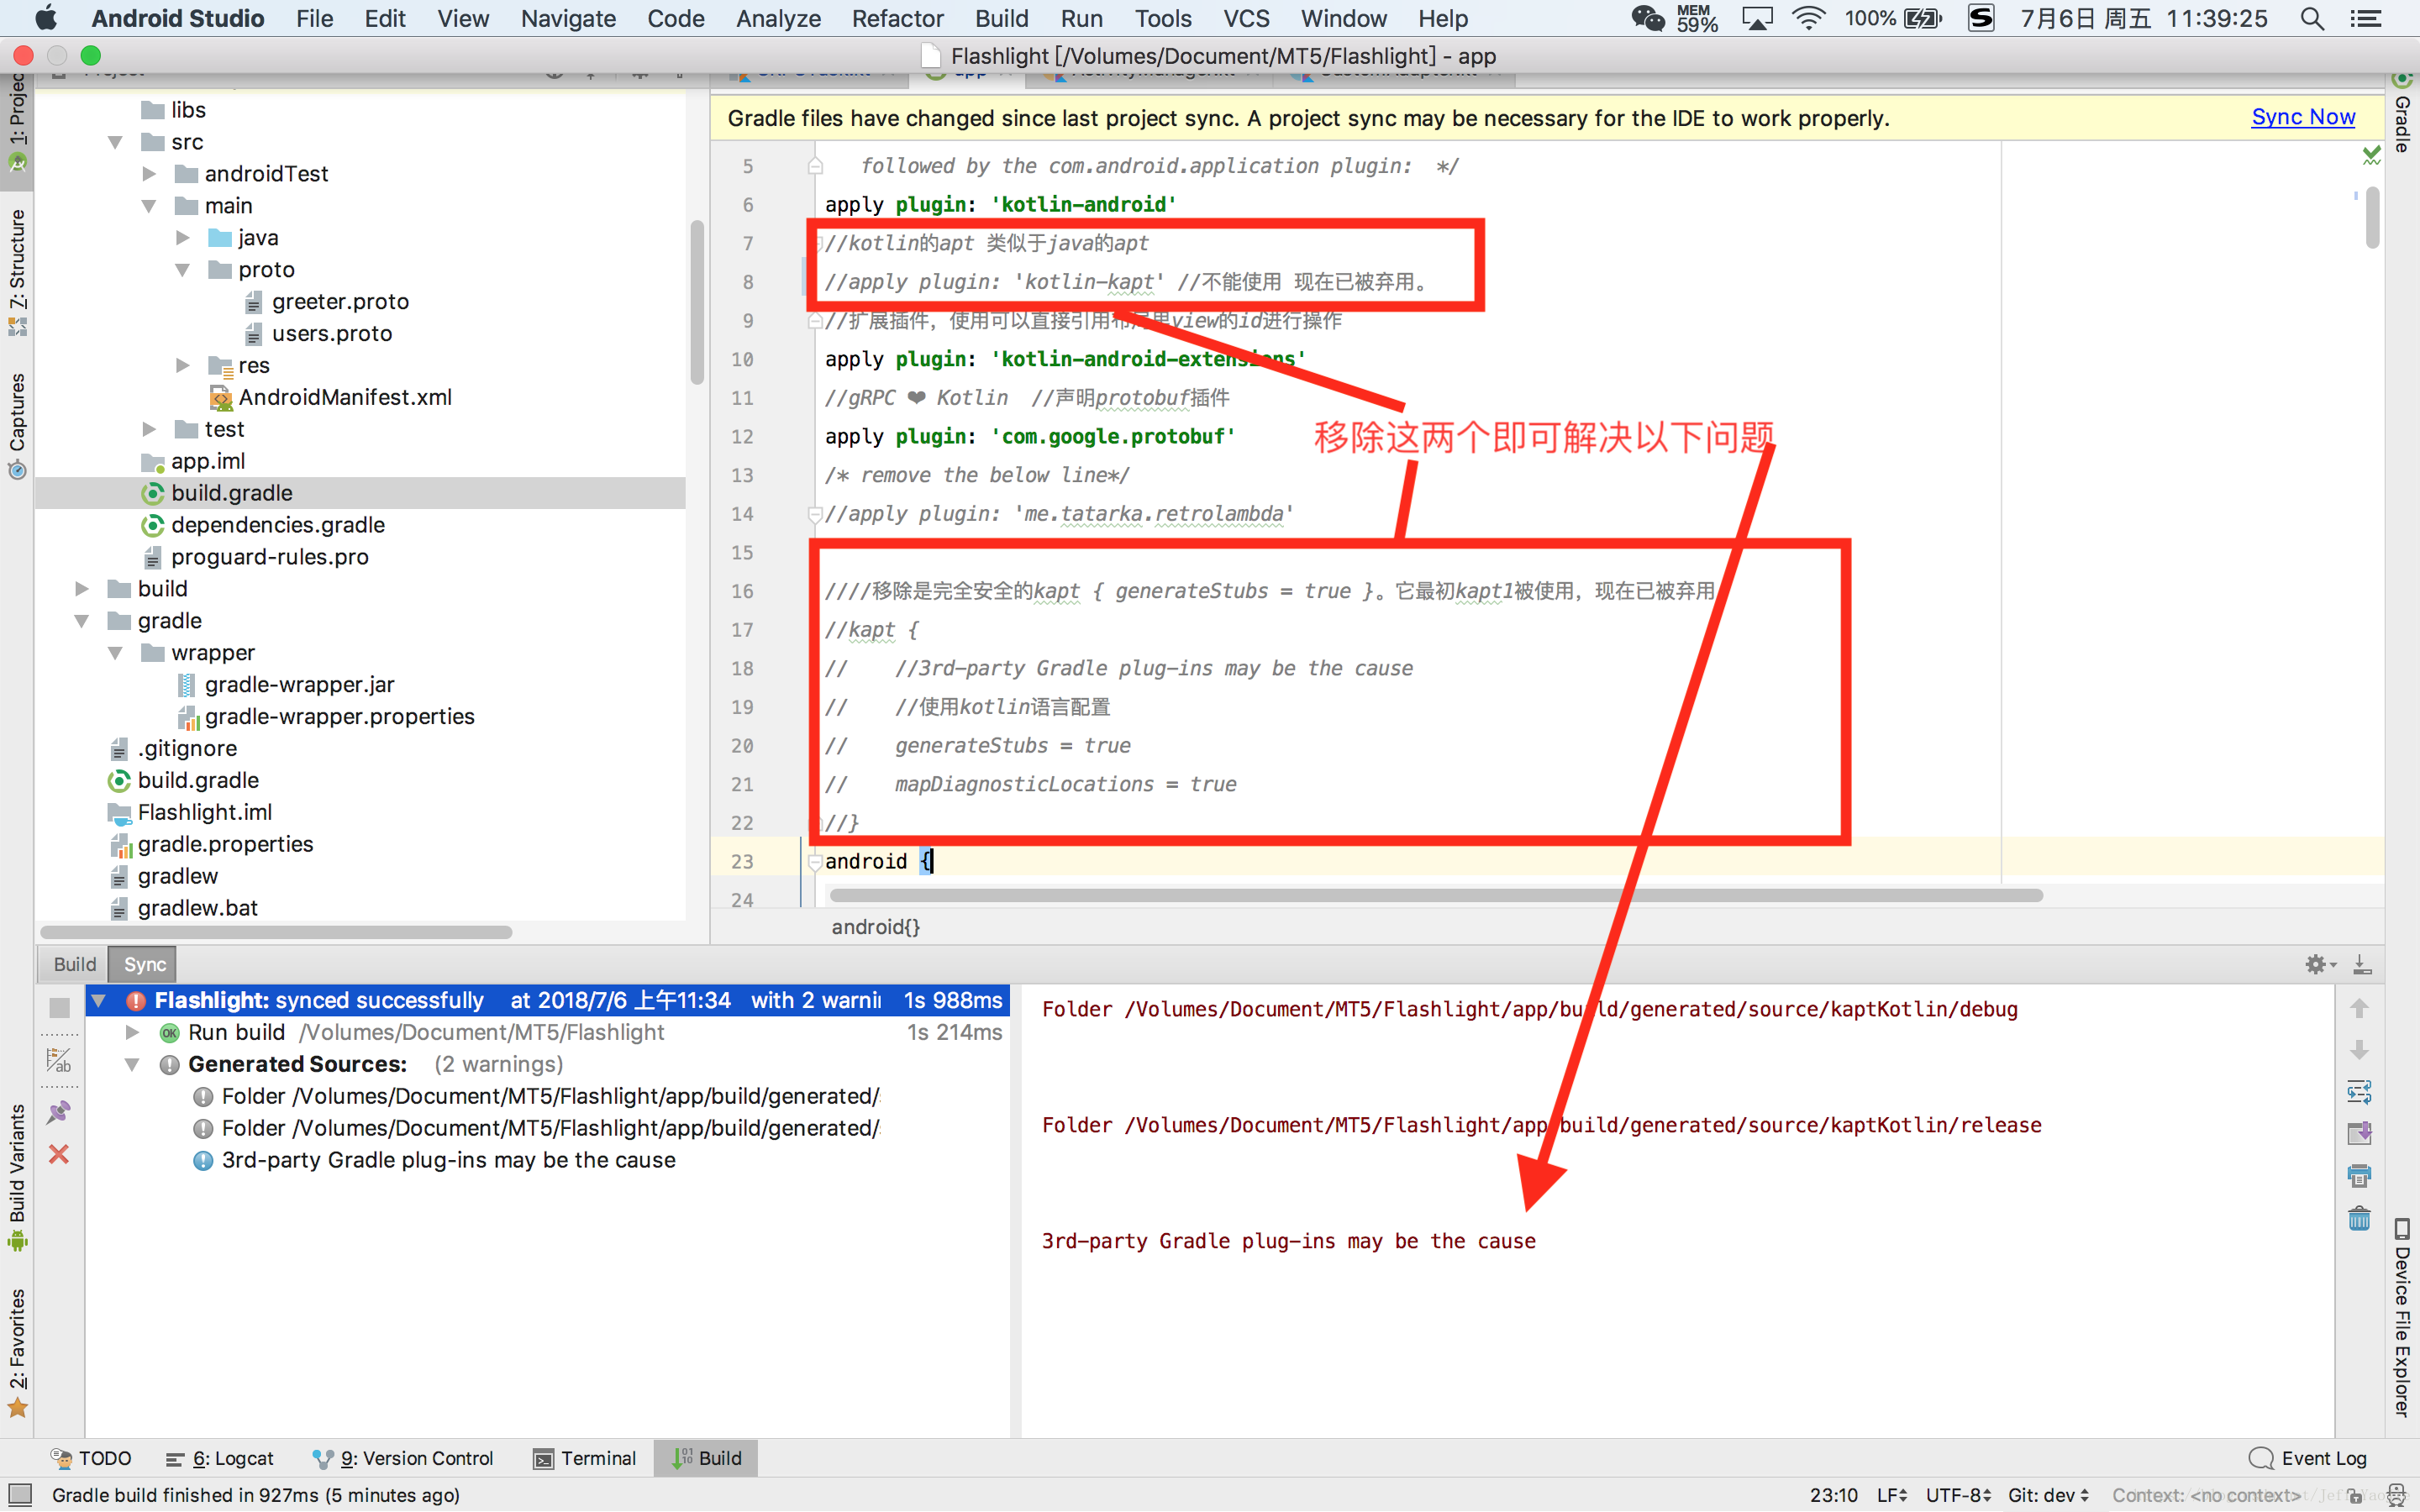Screen dimensions: 2420x1512
Task: Toggle pin tab icon in the Build panel
Action: [59, 1112]
